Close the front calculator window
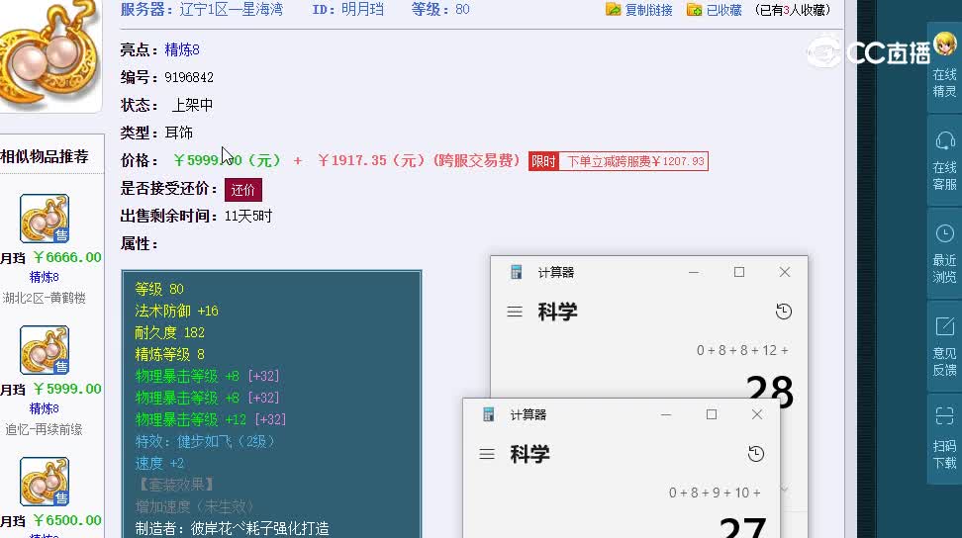The width and height of the screenshot is (962, 538). pos(757,414)
